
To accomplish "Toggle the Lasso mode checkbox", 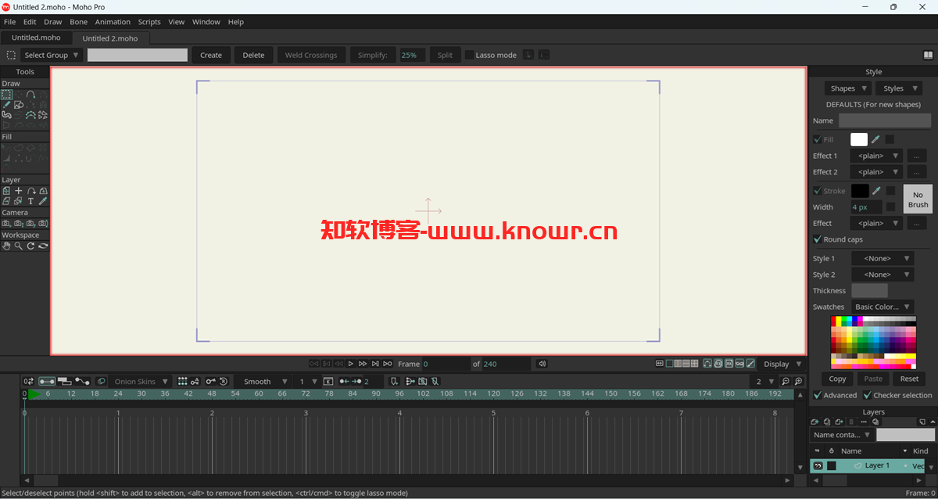I will 469,55.
